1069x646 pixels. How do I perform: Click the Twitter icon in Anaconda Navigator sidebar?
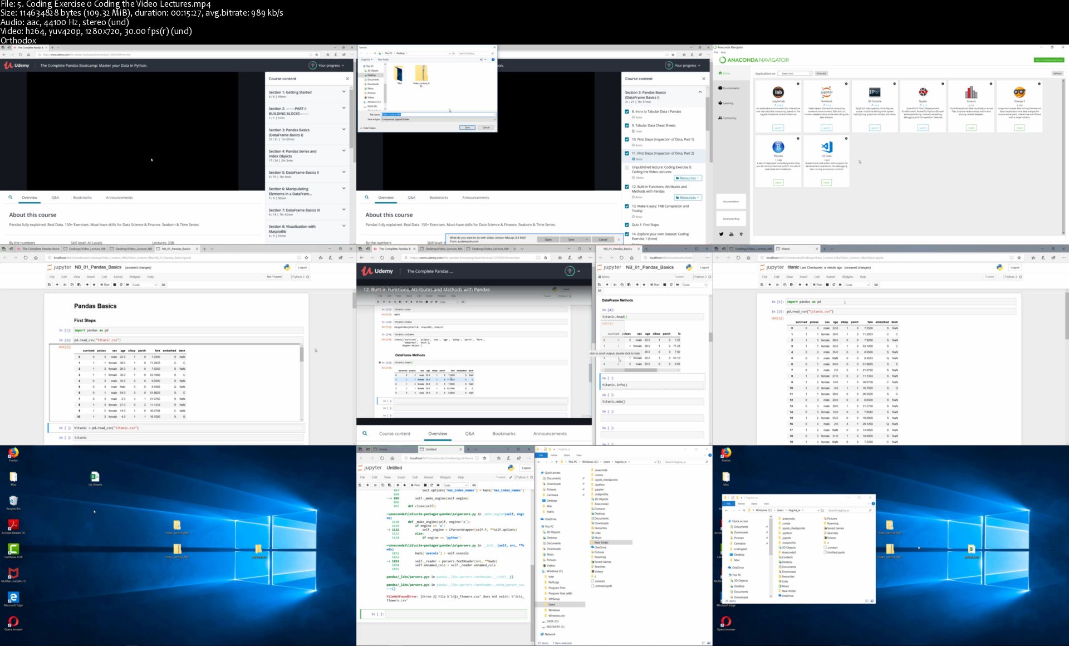pos(722,234)
